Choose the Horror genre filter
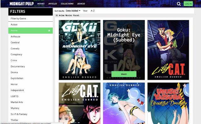 click(30, 84)
